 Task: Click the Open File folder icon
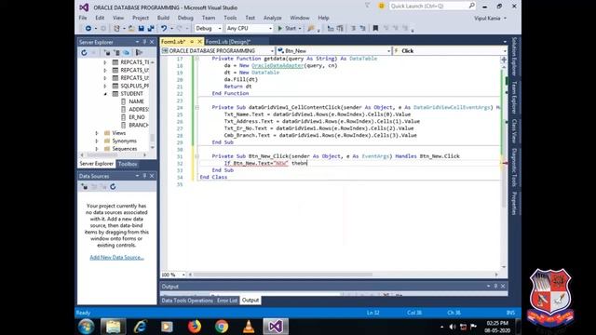[x=131, y=29]
